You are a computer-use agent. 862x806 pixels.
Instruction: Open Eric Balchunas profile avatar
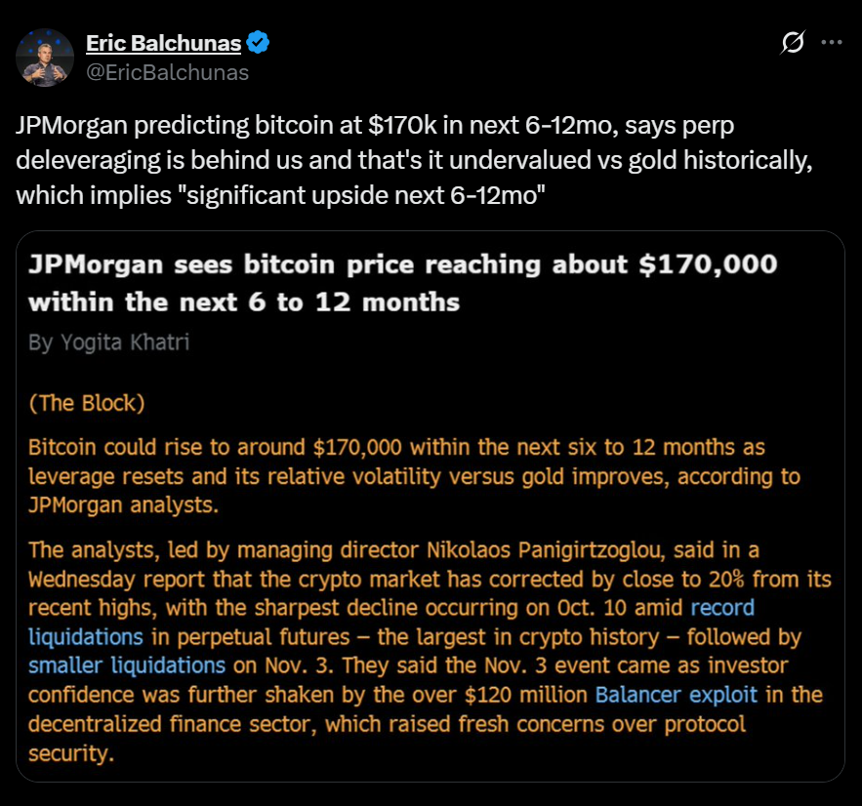[x=45, y=58]
